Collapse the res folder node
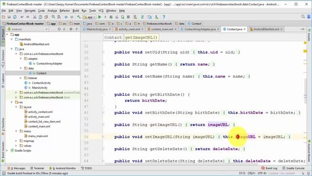The image size is (312, 176). click(x=12, y=102)
